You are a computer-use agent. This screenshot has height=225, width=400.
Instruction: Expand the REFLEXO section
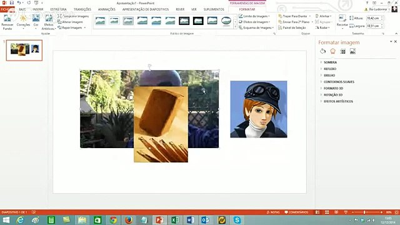(330, 69)
